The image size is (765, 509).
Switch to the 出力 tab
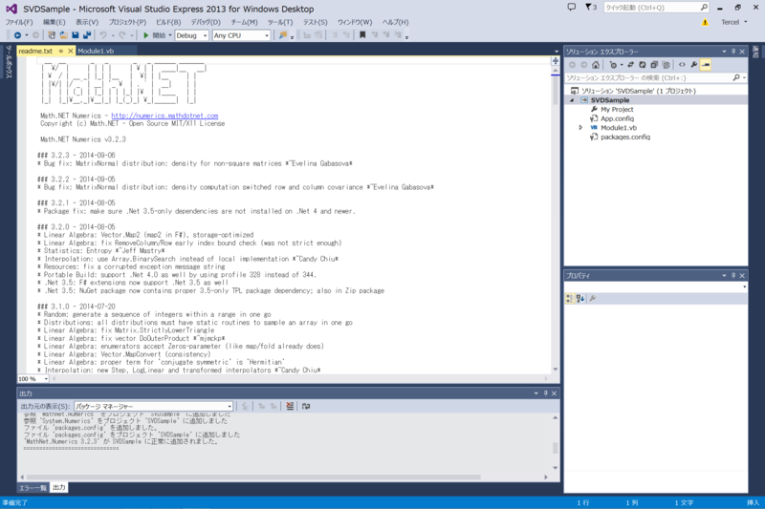click(59, 487)
